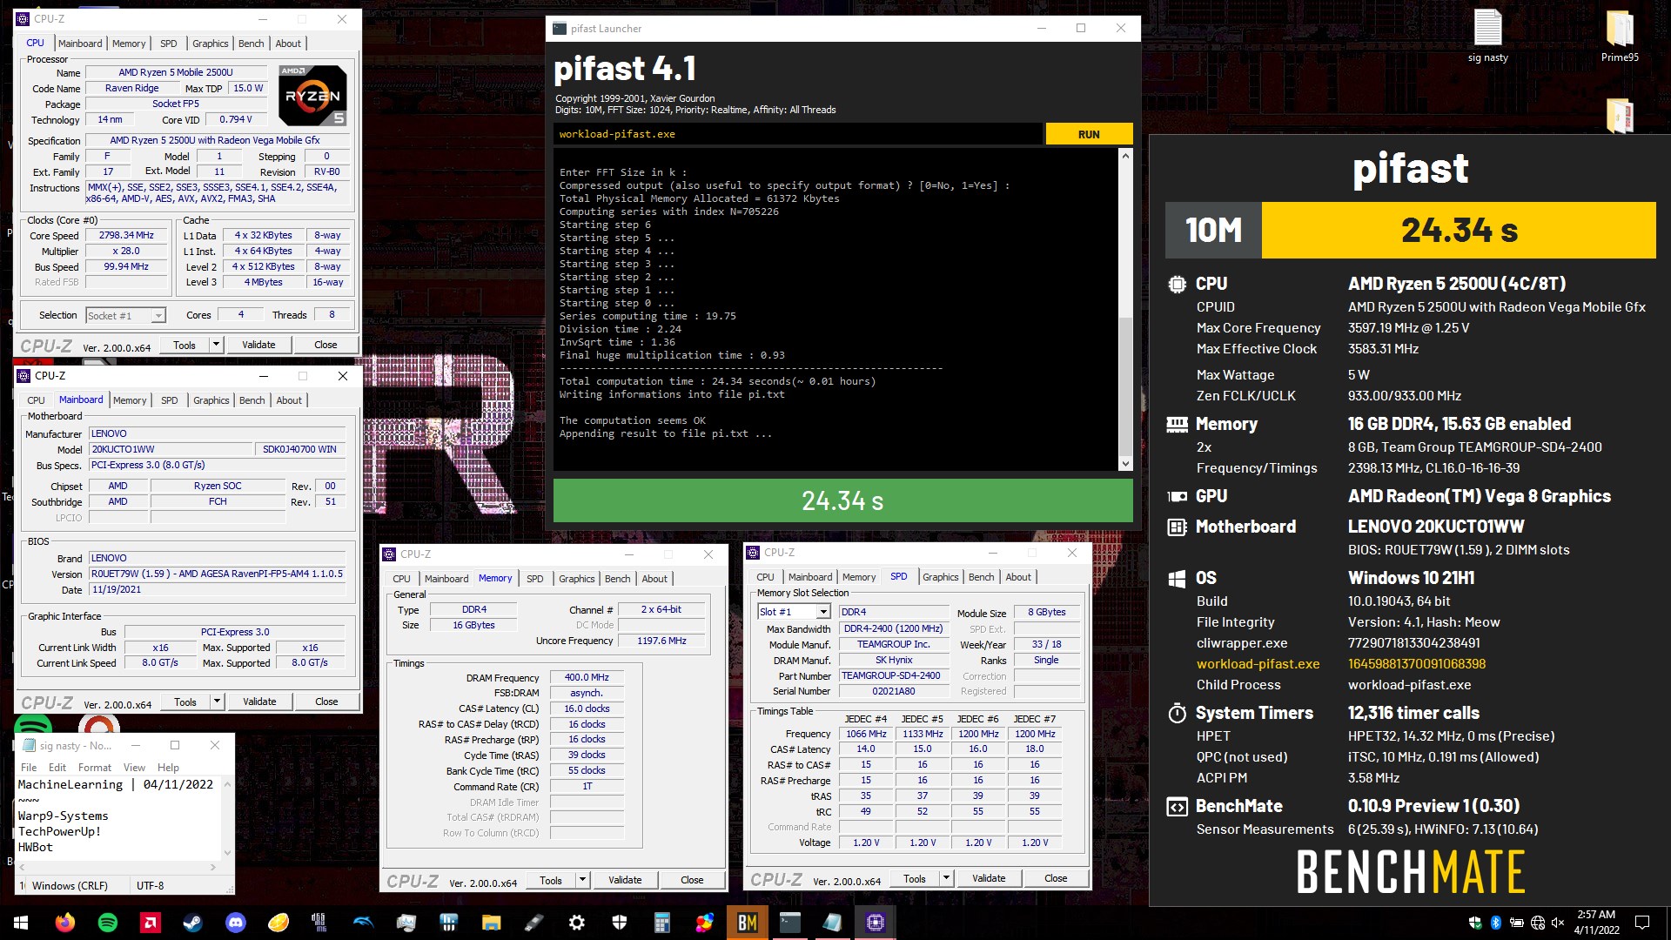Click the lemon-shaped taskbar icon
1671x940 pixels.
(x=278, y=923)
